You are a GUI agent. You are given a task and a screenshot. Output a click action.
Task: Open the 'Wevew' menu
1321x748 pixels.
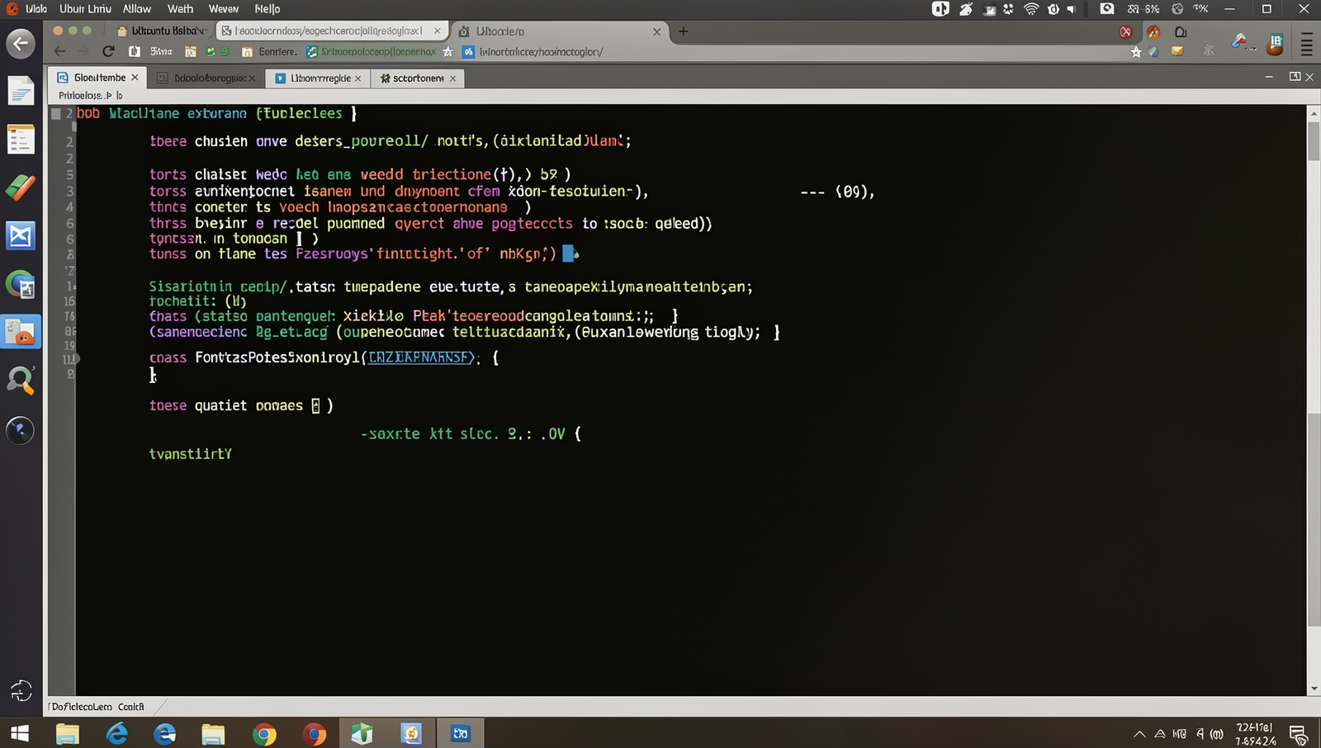click(x=223, y=9)
